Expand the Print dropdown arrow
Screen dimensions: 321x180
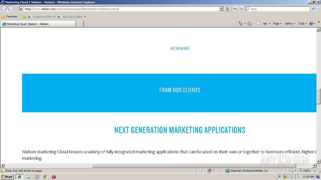[270, 23]
